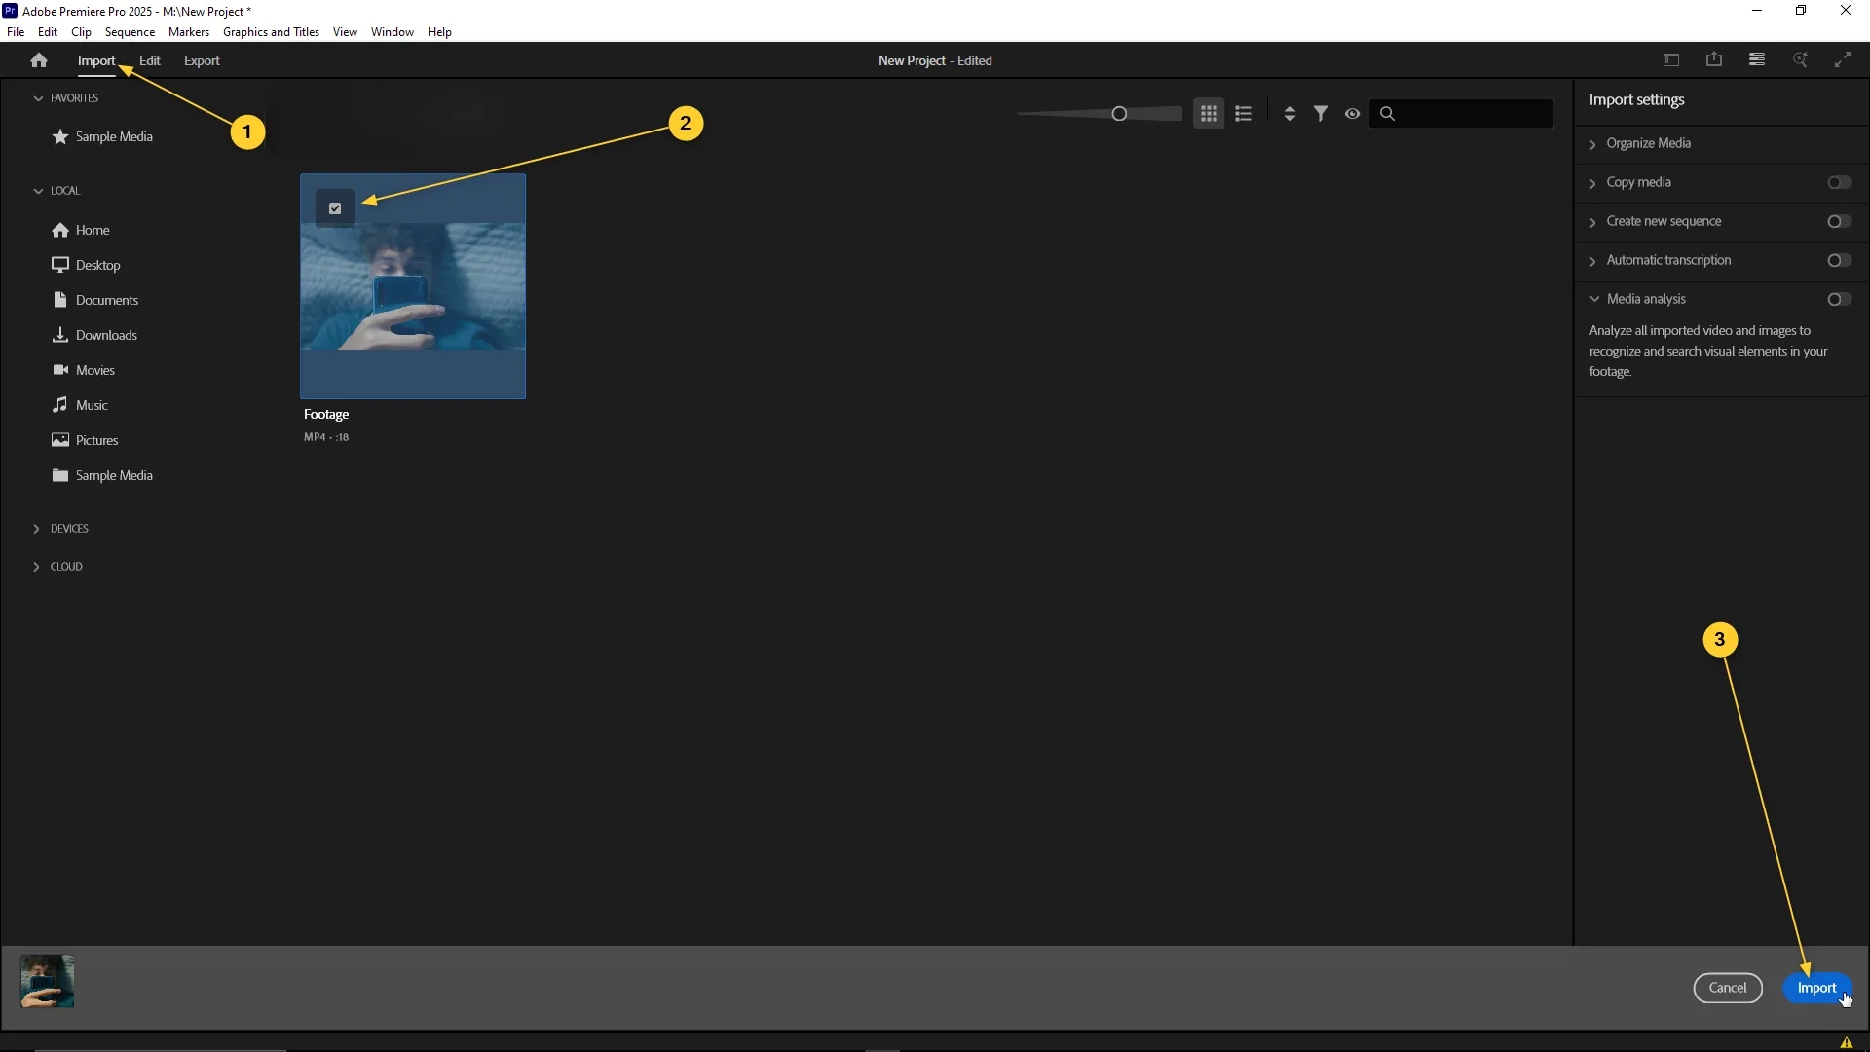This screenshot has width=1870, height=1052.
Task: Click the Cancel button
Action: [x=1728, y=988]
